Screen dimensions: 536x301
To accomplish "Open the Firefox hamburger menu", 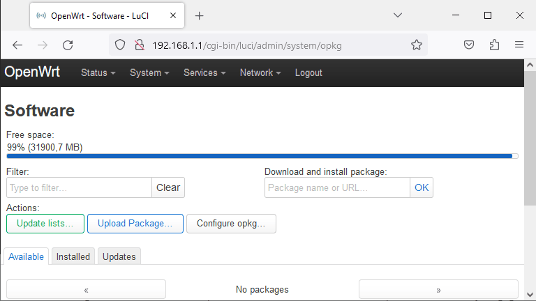I will point(519,45).
